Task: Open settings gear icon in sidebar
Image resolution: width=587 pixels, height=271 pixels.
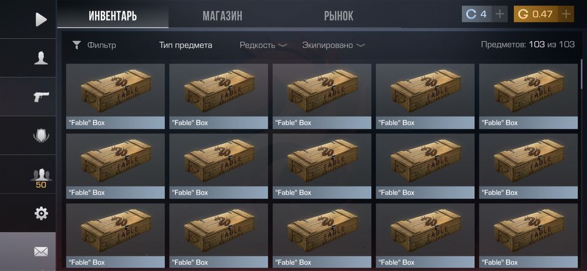Action: pos(41,213)
